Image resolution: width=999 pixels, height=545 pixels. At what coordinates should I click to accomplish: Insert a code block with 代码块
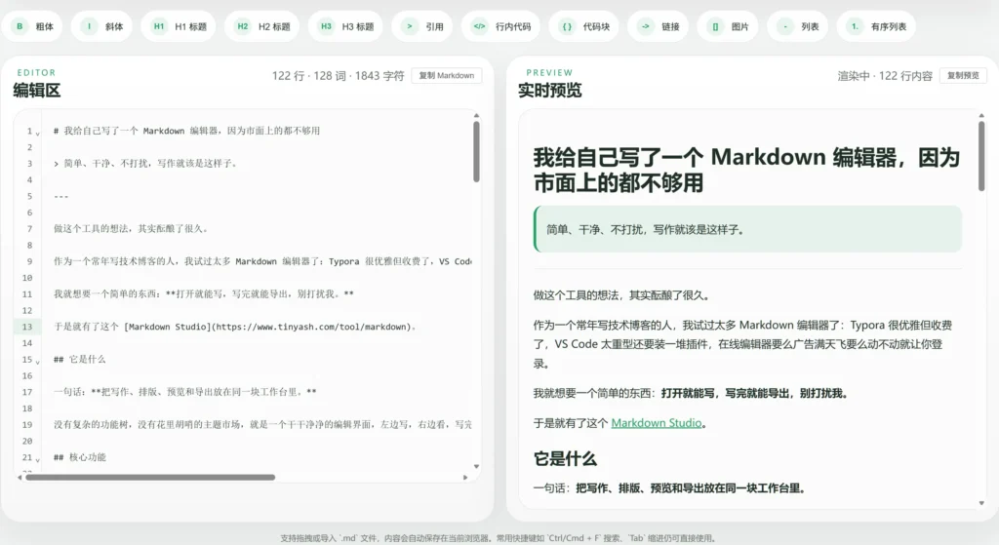click(x=583, y=26)
